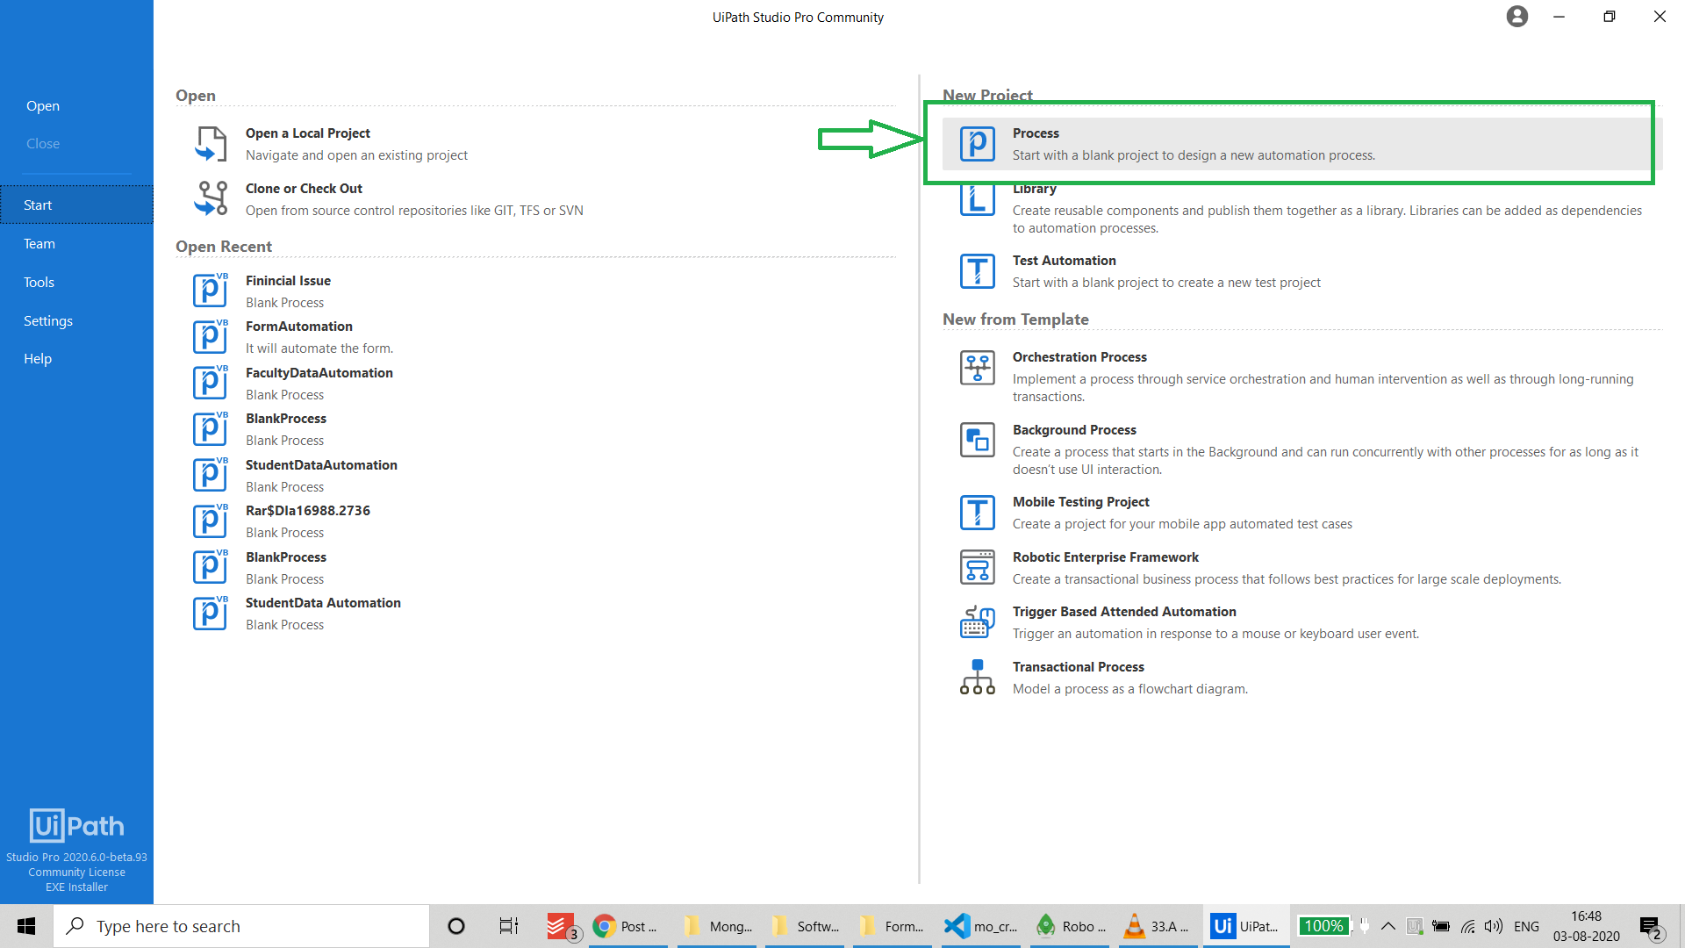Image resolution: width=1685 pixels, height=948 pixels.
Task: Click the Team menu item
Action: tap(39, 243)
